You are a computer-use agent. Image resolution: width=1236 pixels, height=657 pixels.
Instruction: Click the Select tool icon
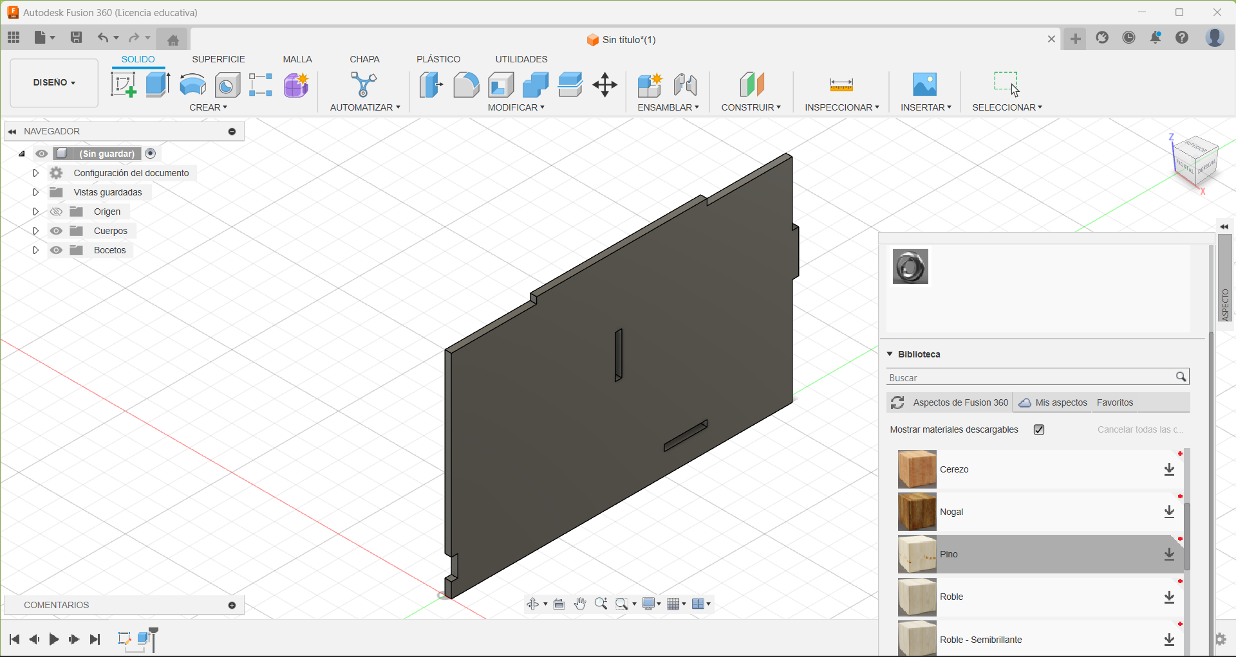click(1007, 84)
